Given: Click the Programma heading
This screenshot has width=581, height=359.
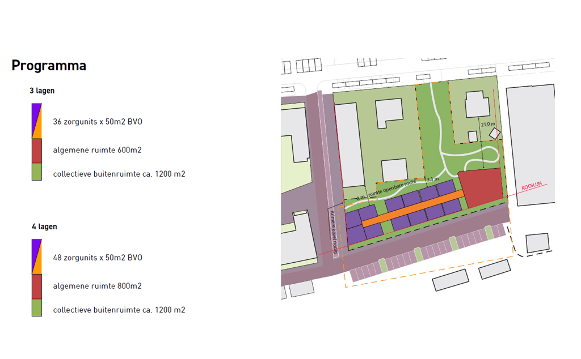Looking at the screenshot, I should pos(49,66).
